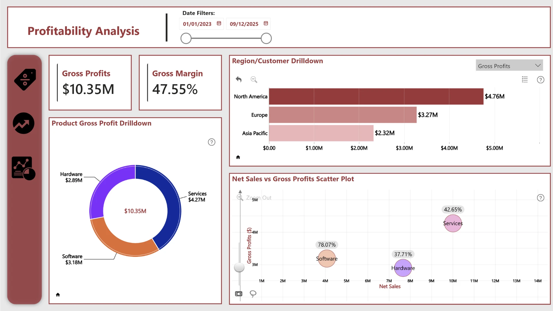553x311 pixels.
Task: Click Zoom Out in scatter plot
Action: 254,198
